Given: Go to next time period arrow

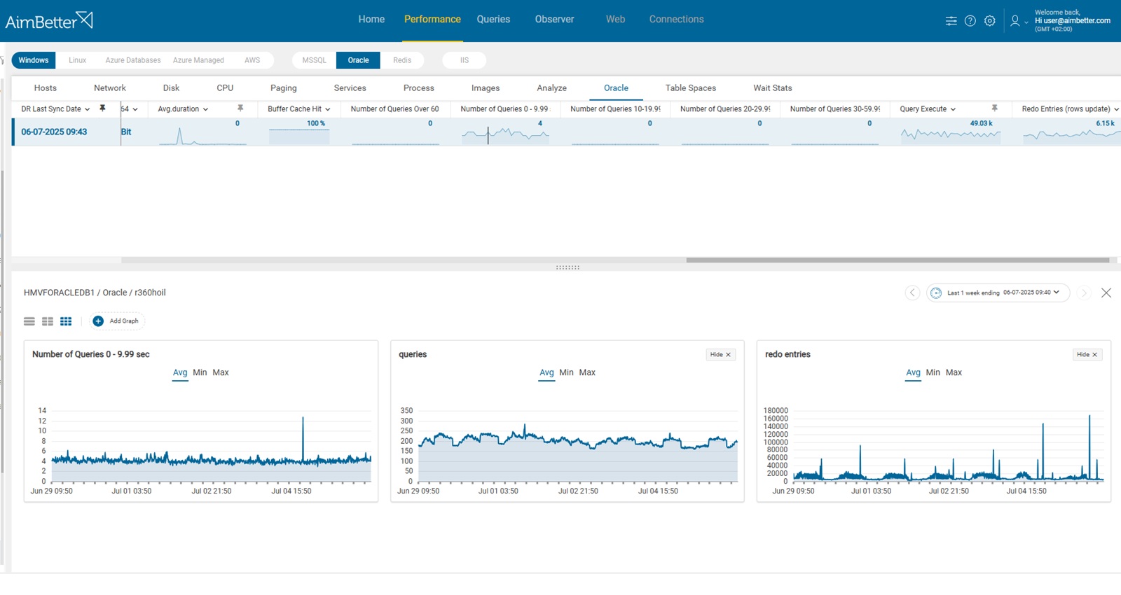Looking at the screenshot, I should click(x=1084, y=293).
